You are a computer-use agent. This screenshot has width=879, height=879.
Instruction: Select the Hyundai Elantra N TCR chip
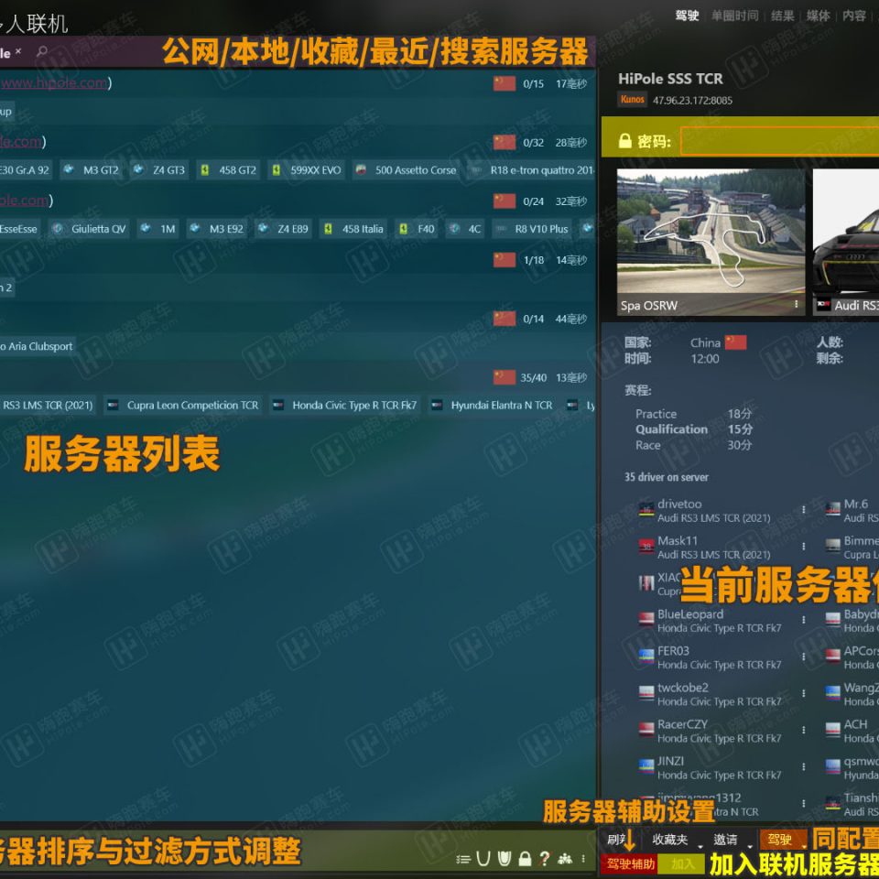point(493,405)
